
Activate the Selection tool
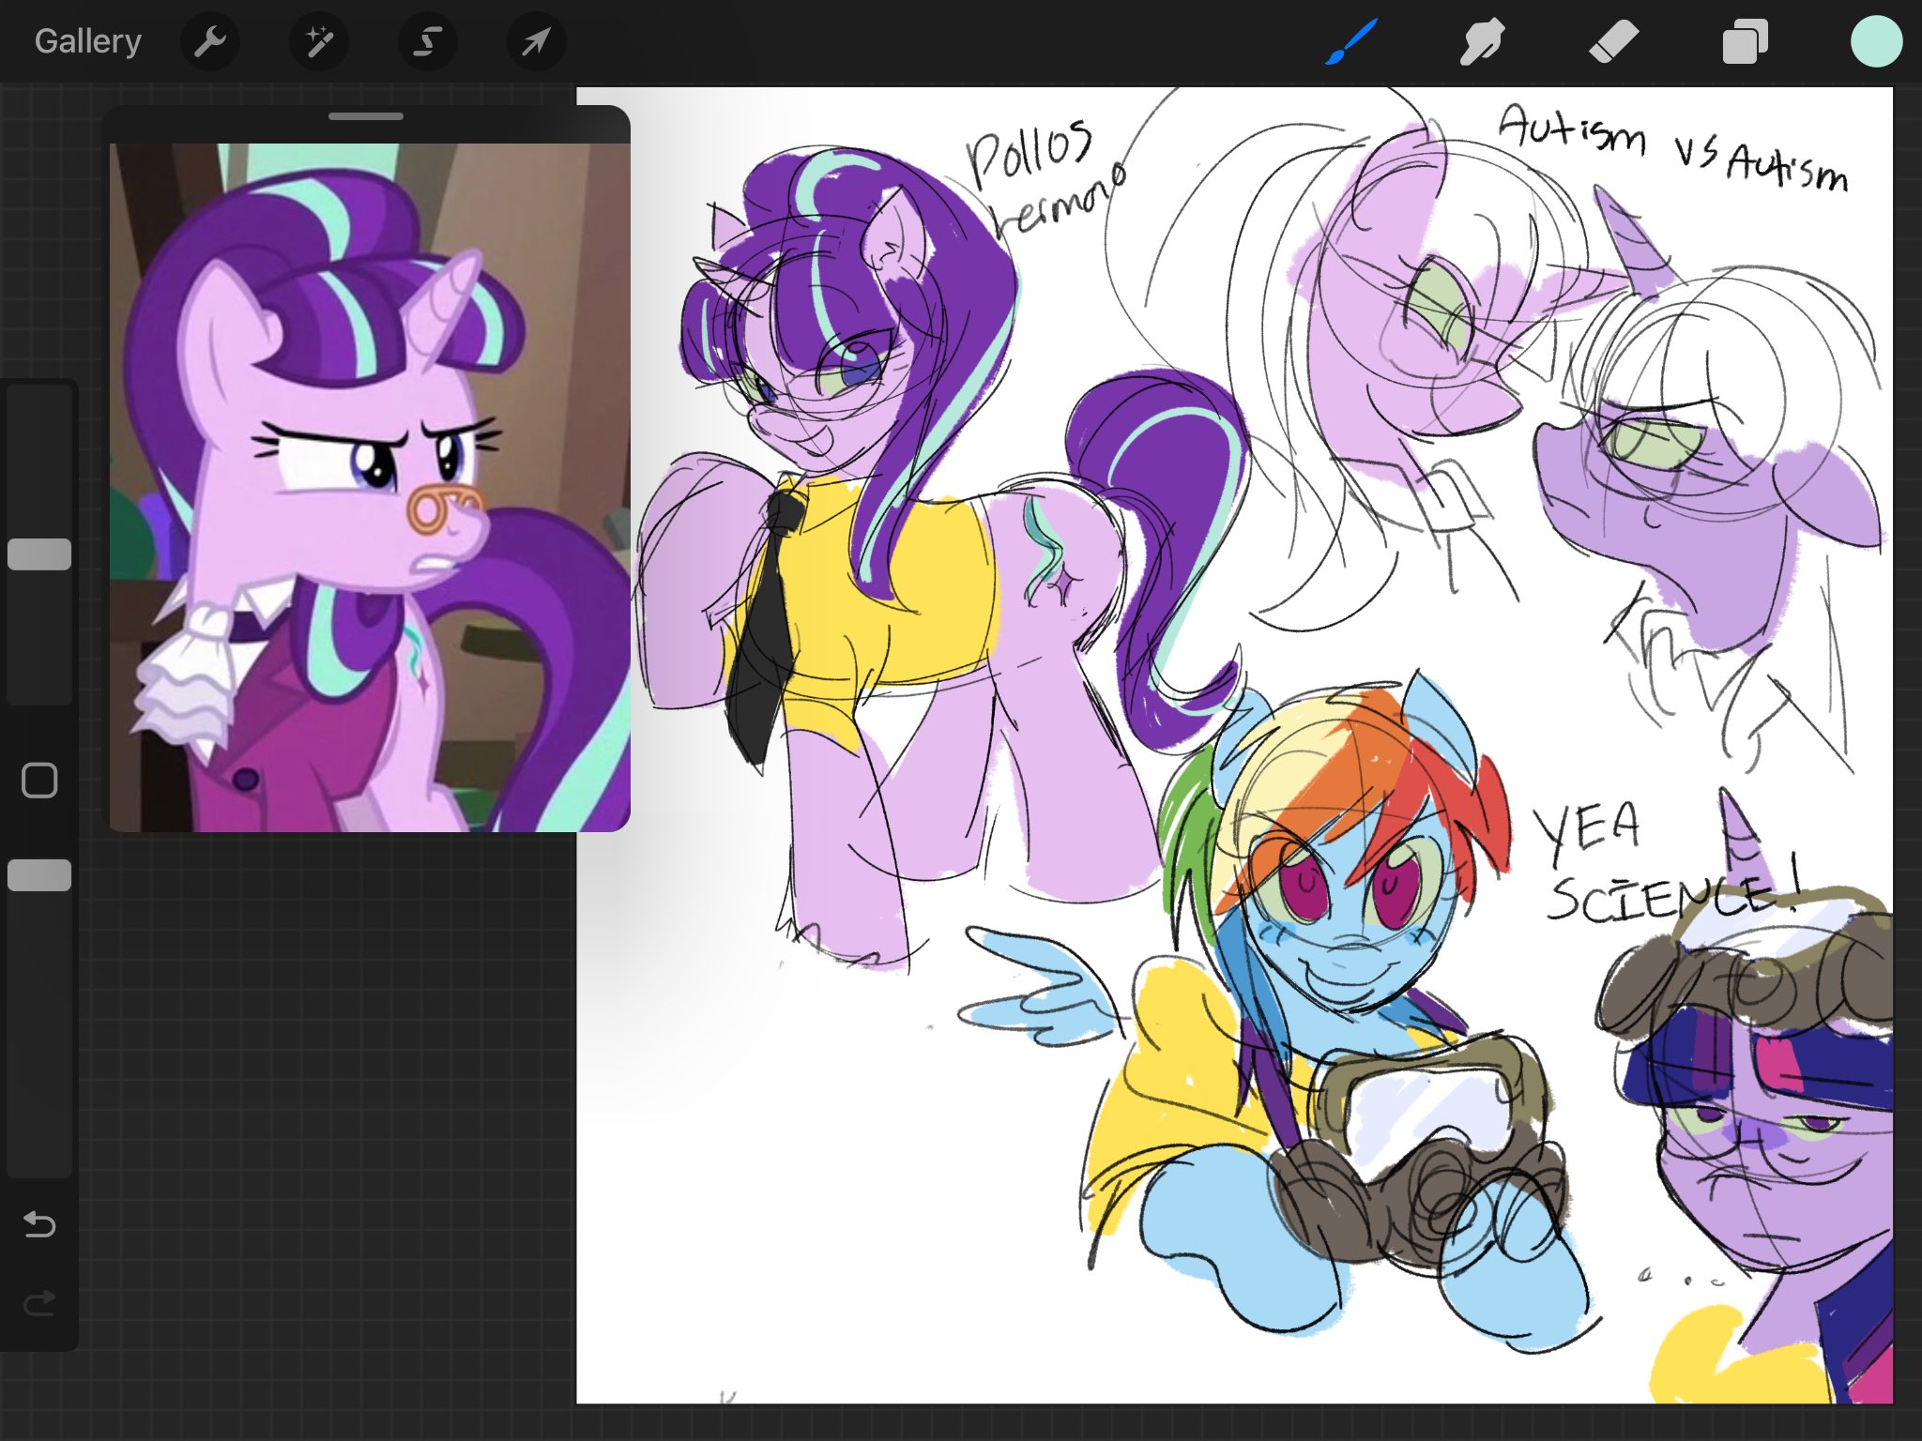(x=428, y=41)
